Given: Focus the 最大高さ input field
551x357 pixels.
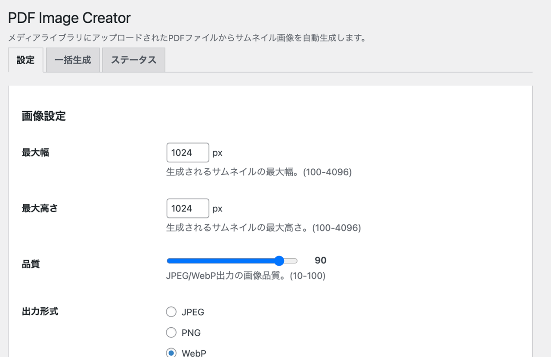Looking at the screenshot, I should tap(187, 208).
